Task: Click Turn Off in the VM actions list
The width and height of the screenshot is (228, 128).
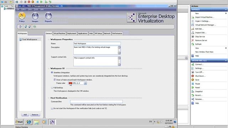Action: point(199,72)
